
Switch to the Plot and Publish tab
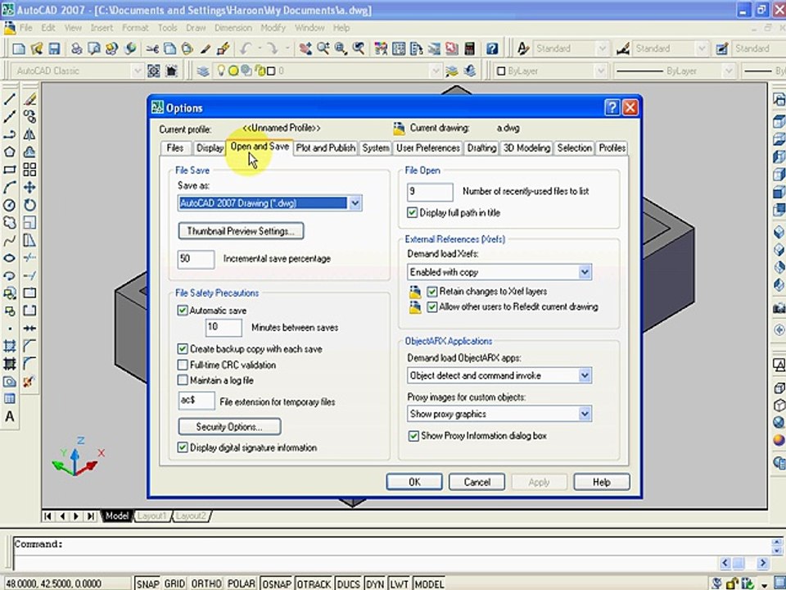(x=326, y=148)
